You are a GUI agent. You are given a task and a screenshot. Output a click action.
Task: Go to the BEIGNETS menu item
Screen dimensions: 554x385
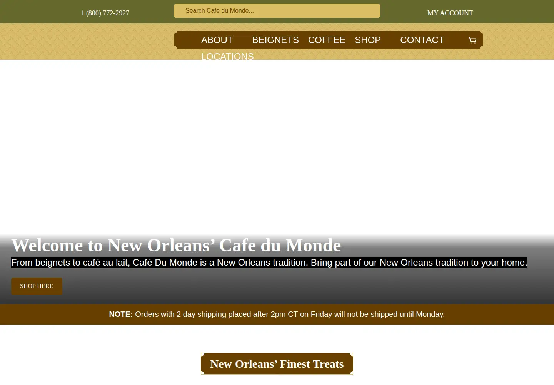(275, 40)
